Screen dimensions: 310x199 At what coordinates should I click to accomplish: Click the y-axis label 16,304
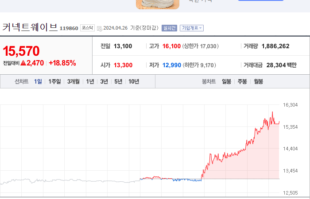point(290,105)
